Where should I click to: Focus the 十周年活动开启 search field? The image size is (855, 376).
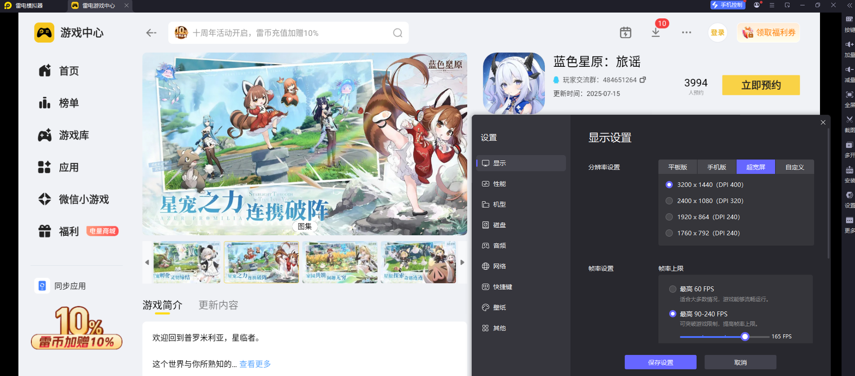[x=288, y=33]
